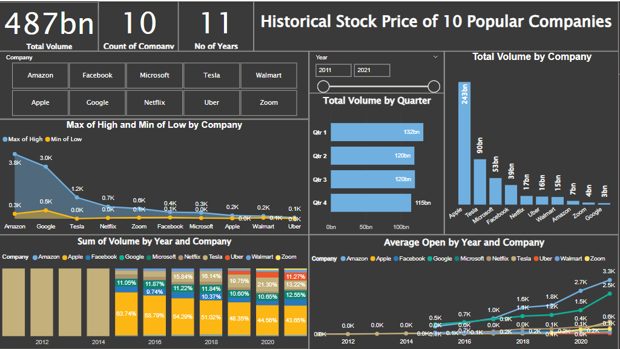The image size is (620, 349).
Task: Click the 11.27% Uber segment in 2021 column
Action: point(295,276)
